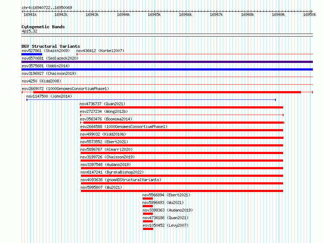Open nsv5996493 (Wu2021) variant label
The width and height of the screenshot is (323, 243).
(163, 202)
